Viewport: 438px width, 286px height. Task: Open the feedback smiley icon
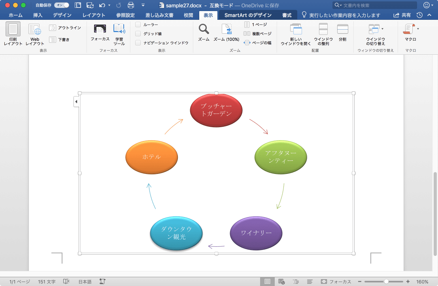click(426, 5)
